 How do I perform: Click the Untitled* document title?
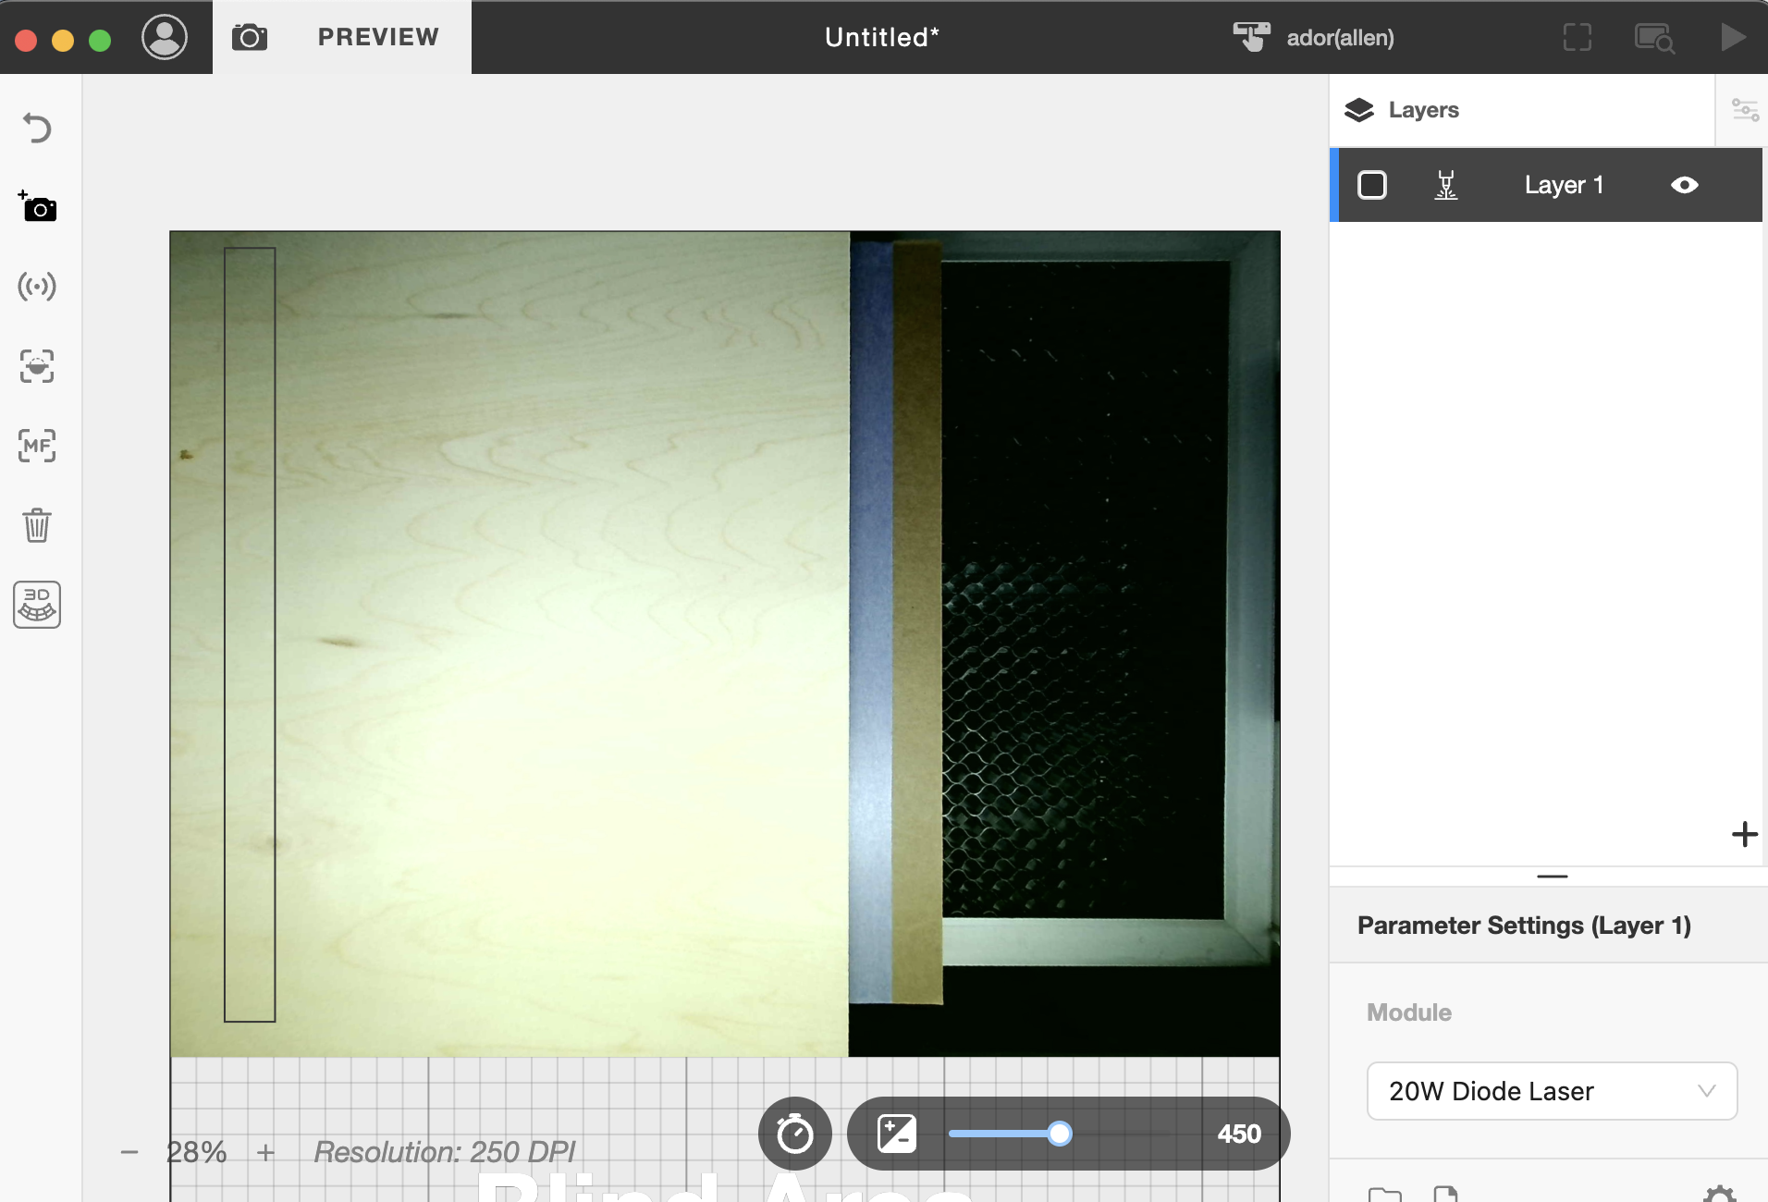pos(882,37)
